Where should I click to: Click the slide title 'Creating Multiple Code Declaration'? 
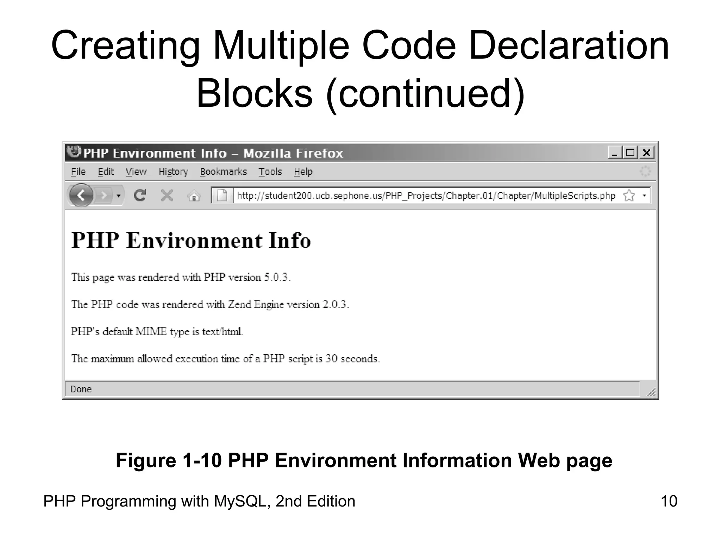click(360, 45)
